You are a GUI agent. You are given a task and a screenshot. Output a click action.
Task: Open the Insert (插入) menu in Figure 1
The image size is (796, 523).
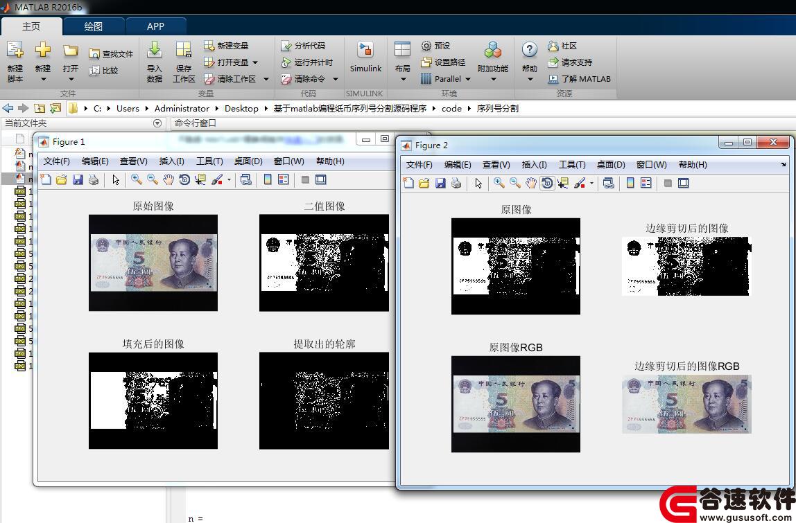(171, 161)
